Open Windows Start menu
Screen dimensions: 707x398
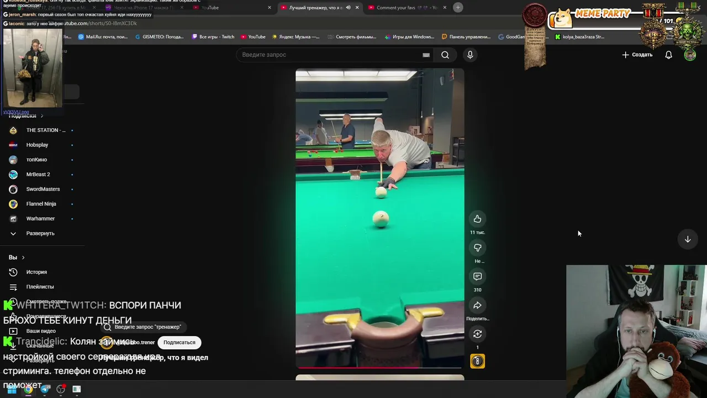(12, 389)
